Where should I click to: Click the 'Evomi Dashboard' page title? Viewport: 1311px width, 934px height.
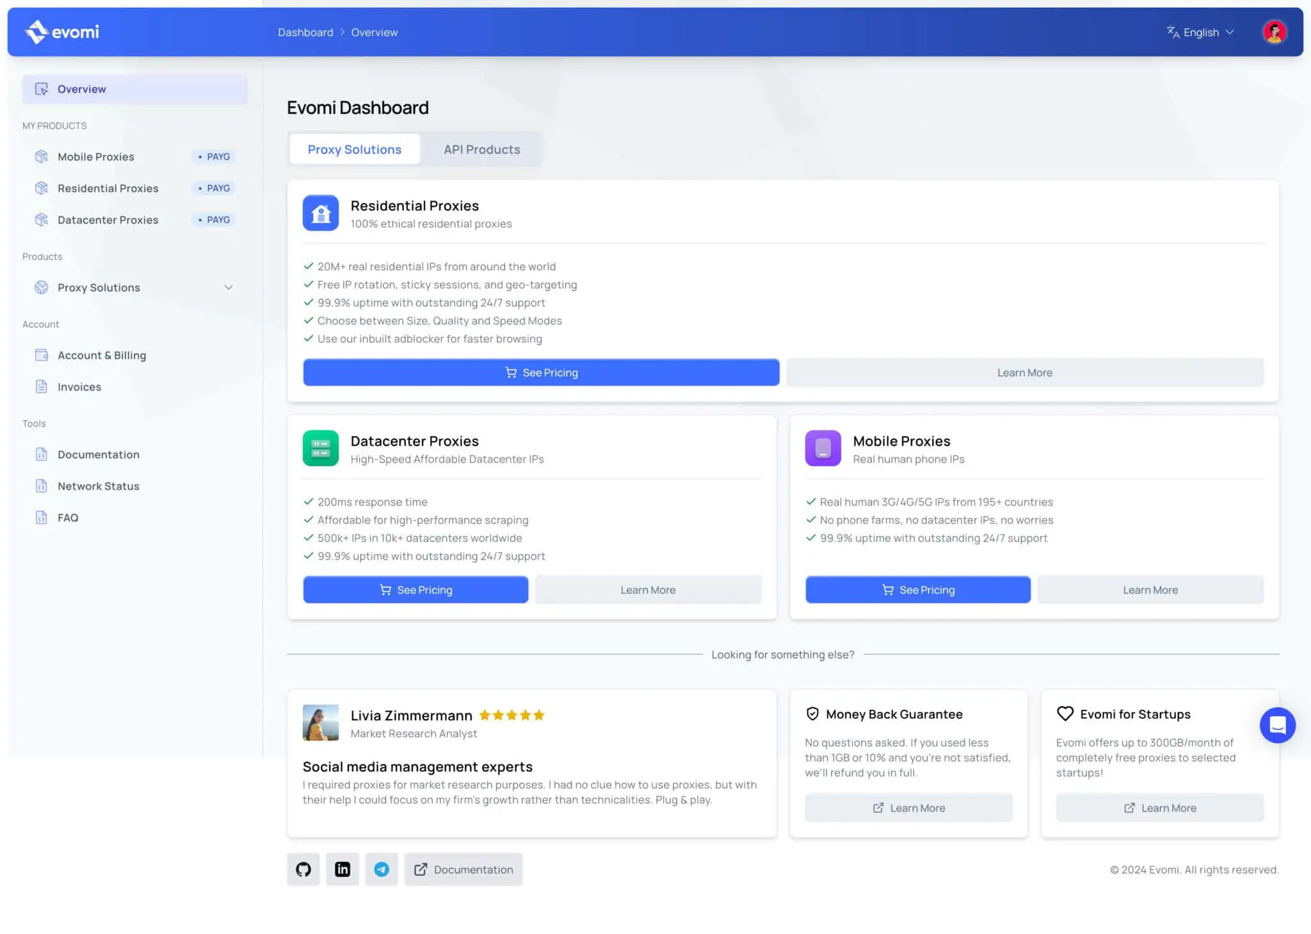click(x=358, y=108)
